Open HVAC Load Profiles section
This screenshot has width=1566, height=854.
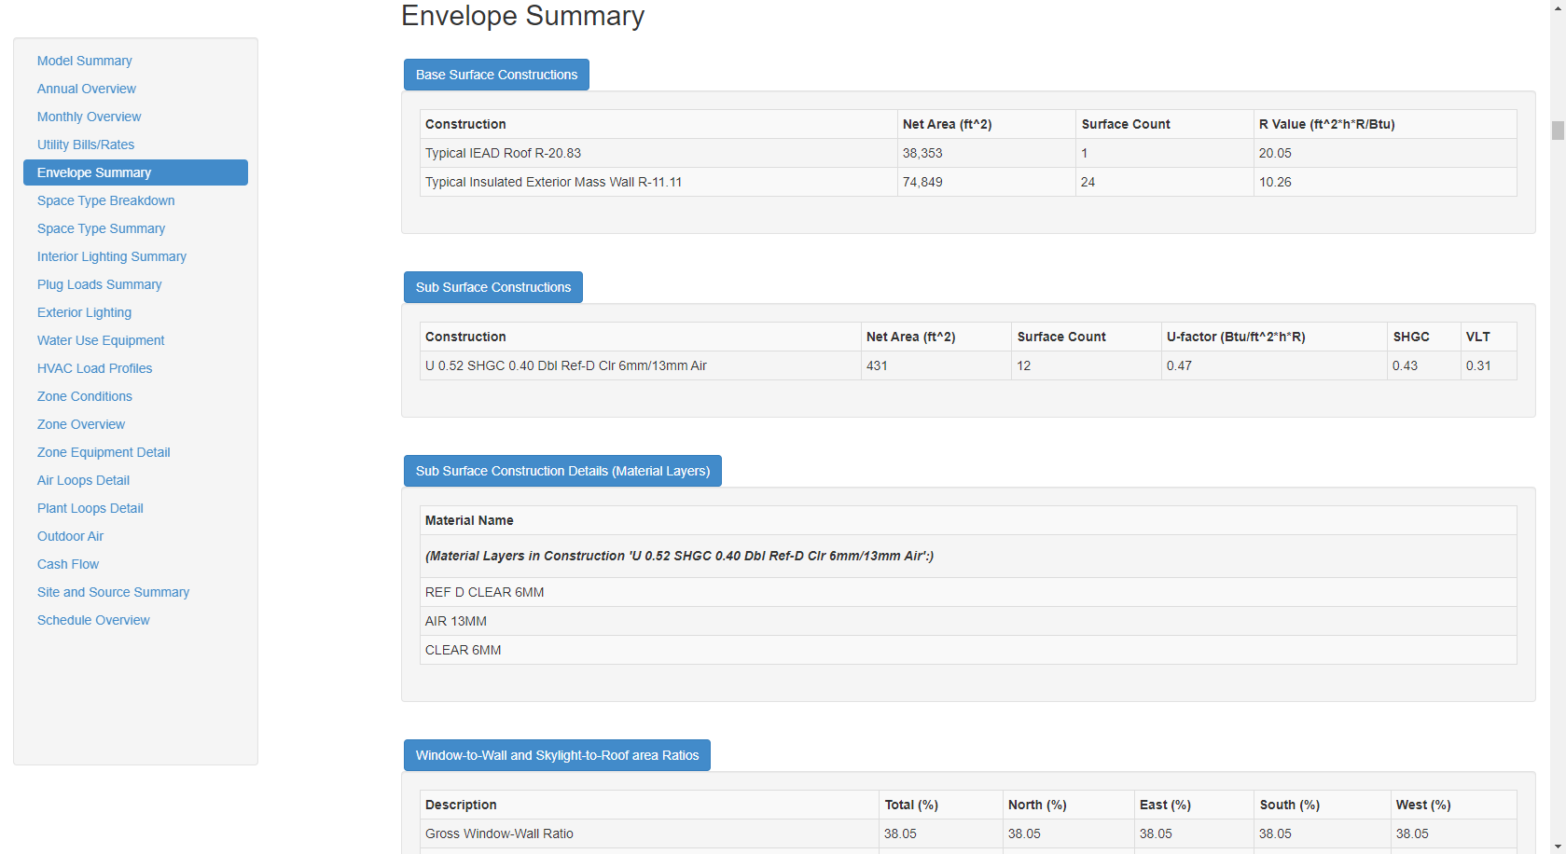(x=94, y=368)
